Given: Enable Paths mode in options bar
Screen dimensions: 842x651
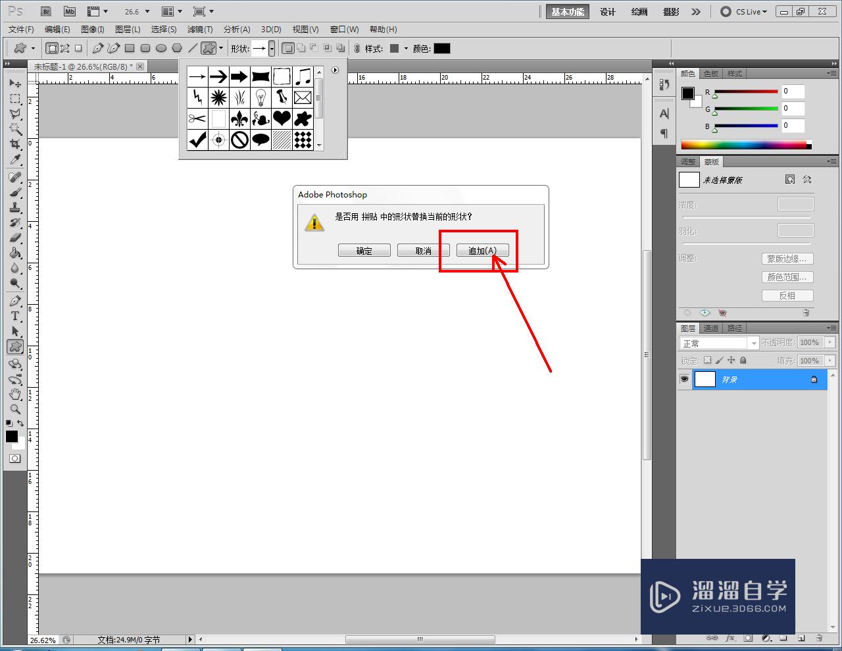Looking at the screenshot, I should pos(65,48).
